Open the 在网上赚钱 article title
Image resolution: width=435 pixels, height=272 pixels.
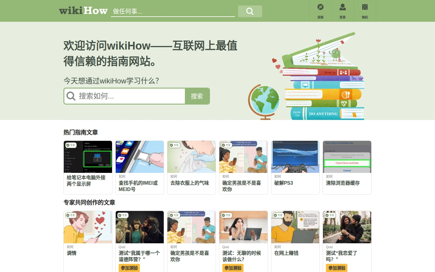click(x=286, y=253)
